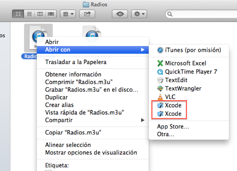This screenshot has height=171, width=237.
Task: Select Grabar "Radios.m3u" en el disco…
Action: coord(93,90)
